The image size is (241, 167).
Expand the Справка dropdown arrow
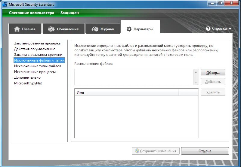[230, 29]
